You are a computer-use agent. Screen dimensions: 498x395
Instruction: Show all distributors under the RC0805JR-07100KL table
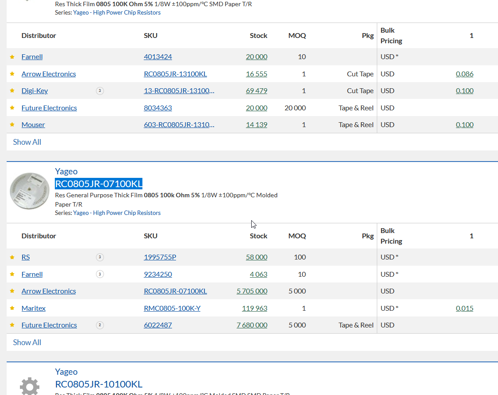[27, 342]
